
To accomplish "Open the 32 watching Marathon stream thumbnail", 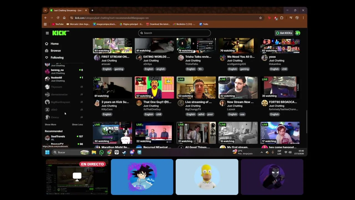I will 112,133.
